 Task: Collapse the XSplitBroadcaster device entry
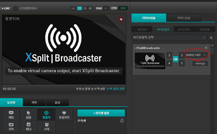pos(135,48)
